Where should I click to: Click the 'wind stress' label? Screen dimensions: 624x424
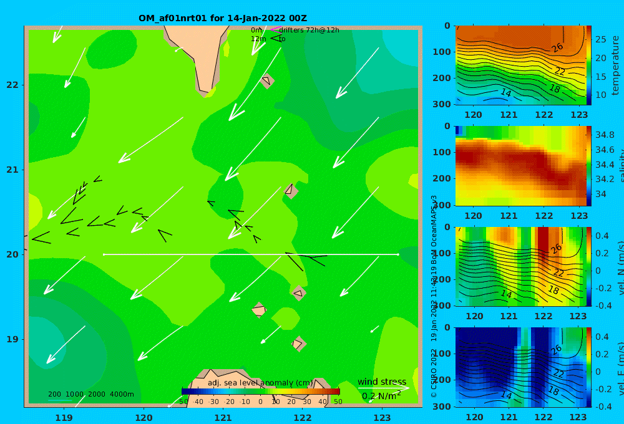tap(382, 382)
